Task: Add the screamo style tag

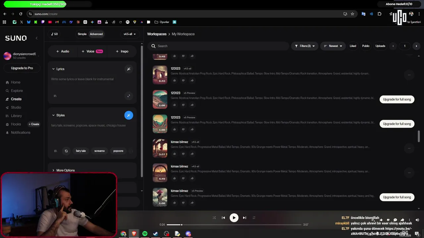Action: [99, 151]
